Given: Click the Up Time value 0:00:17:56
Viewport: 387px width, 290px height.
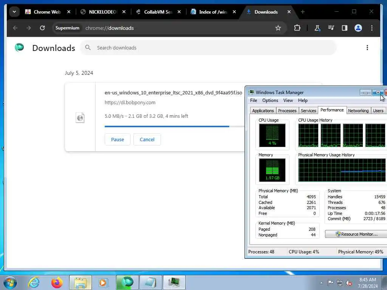Looking at the screenshot, I should point(375,213).
